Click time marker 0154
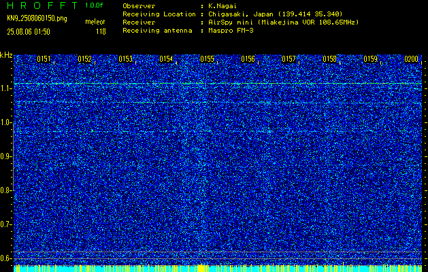This screenshot has height=272, width=428. (166, 59)
